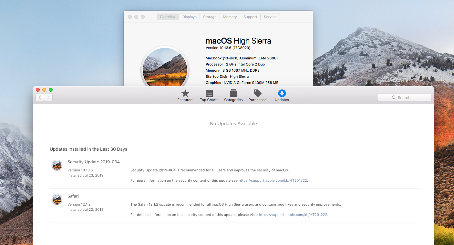Click 'MacBook (13-inch, Aluminum, Late 2008)' text
This screenshot has height=245, width=454.
click(242, 58)
